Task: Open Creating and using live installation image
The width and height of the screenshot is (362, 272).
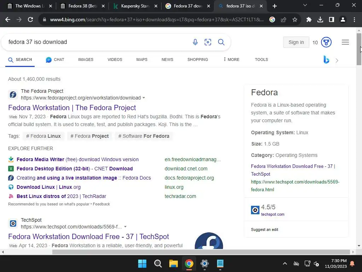Action: pos(83,178)
